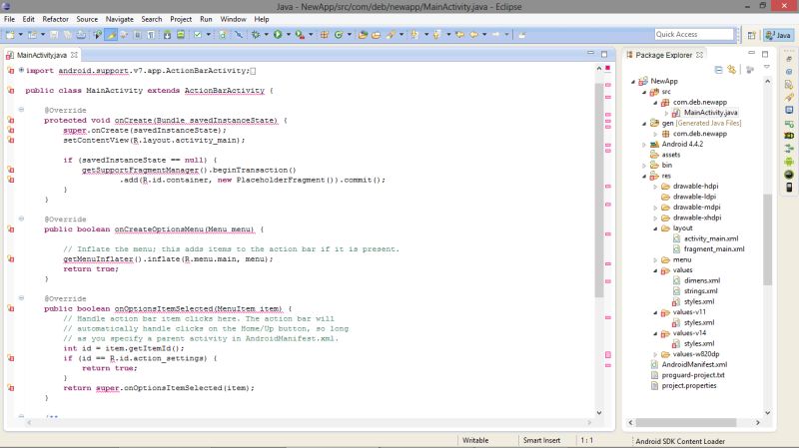Click the Lint check-mark toolbar icon
This screenshot has height=448, width=799.
pyautogui.click(x=197, y=35)
